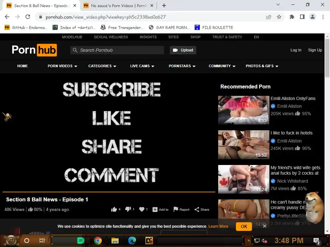330x247 pixels.
Task: Open the recommended thumbnail with 15:52 duration
Action: (x=244, y=144)
